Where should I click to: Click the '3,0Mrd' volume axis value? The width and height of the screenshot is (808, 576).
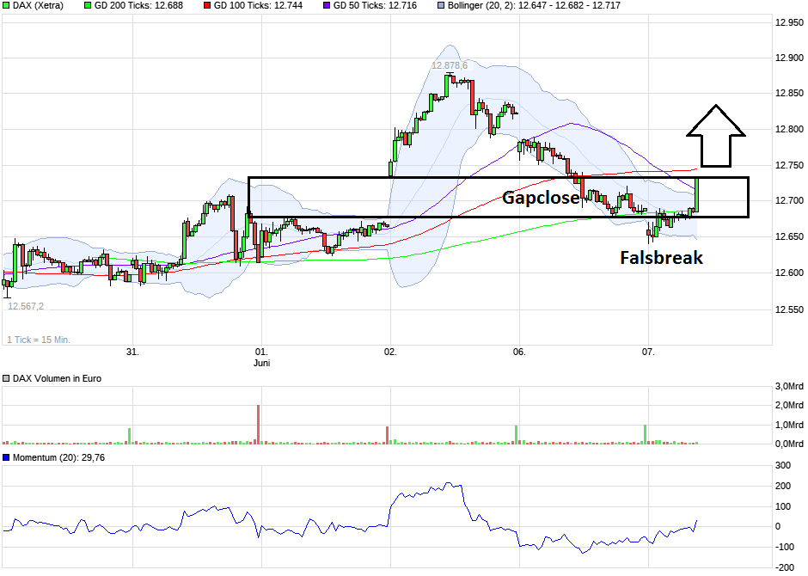click(789, 387)
